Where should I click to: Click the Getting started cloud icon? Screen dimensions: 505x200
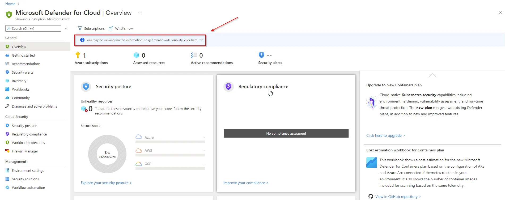7,55
